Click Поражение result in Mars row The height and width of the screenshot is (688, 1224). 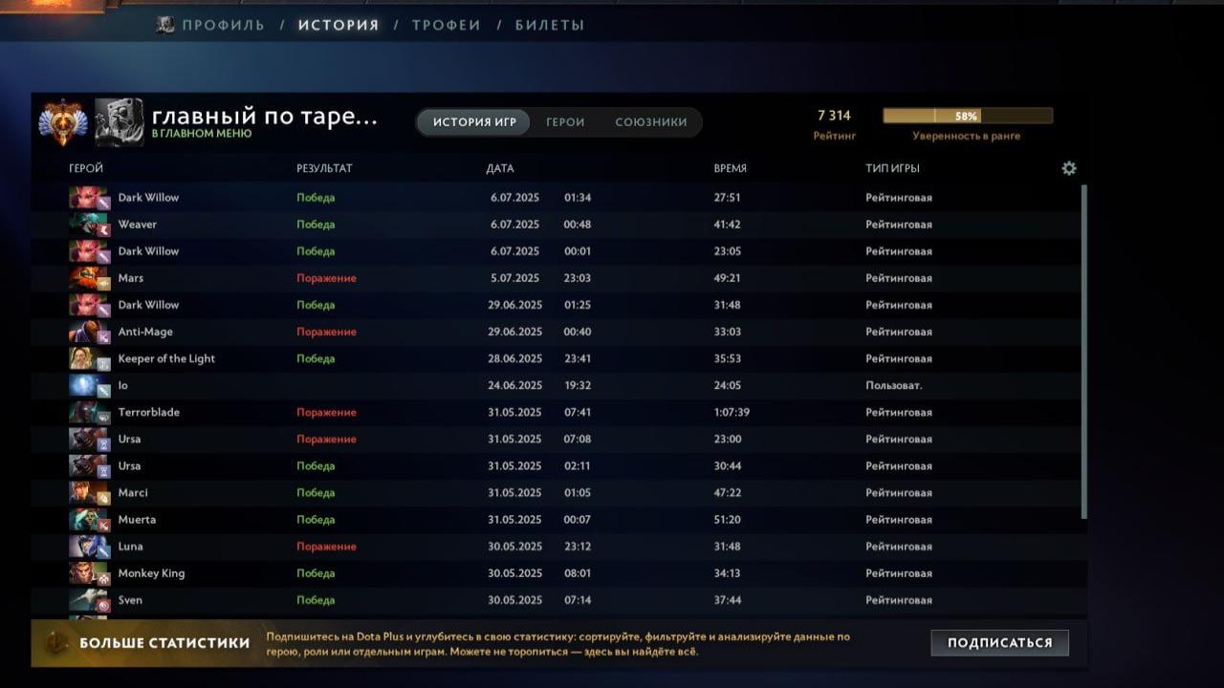326,278
